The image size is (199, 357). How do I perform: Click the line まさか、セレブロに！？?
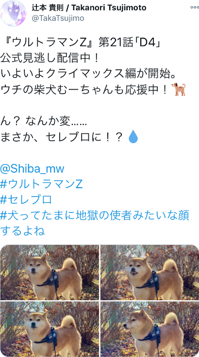62,137
